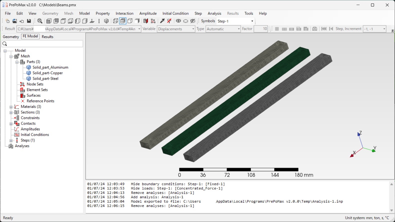This screenshot has width=395, height=222.
Task: Switch to the bottom view cube icon
Action: 70,21
